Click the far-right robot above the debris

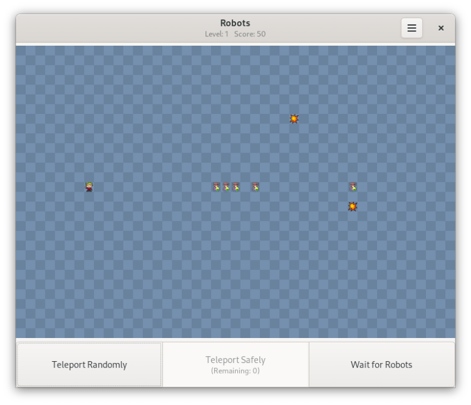[353, 187]
